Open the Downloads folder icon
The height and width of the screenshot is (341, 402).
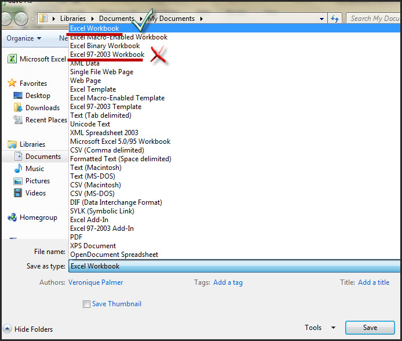pyautogui.click(x=17, y=108)
